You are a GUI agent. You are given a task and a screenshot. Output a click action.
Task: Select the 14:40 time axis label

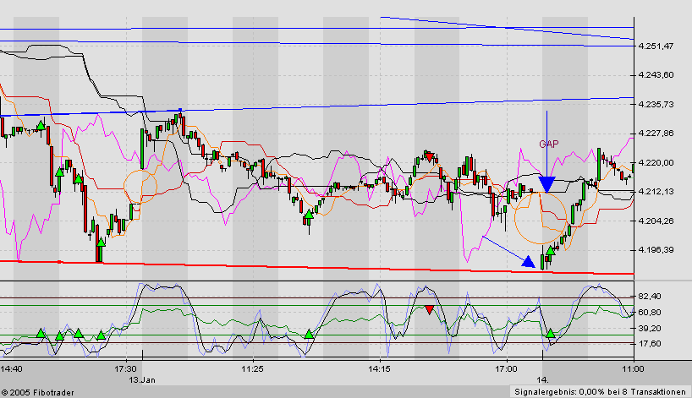[12, 369]
